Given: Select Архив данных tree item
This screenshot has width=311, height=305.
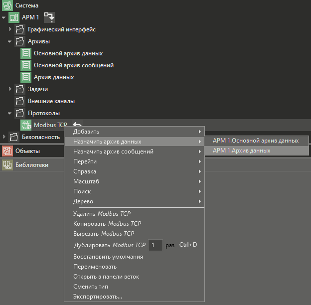Looking at the screenshot, I should (54, 77).
